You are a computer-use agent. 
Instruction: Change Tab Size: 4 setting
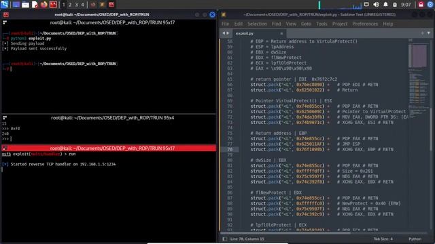coord(383,239)
